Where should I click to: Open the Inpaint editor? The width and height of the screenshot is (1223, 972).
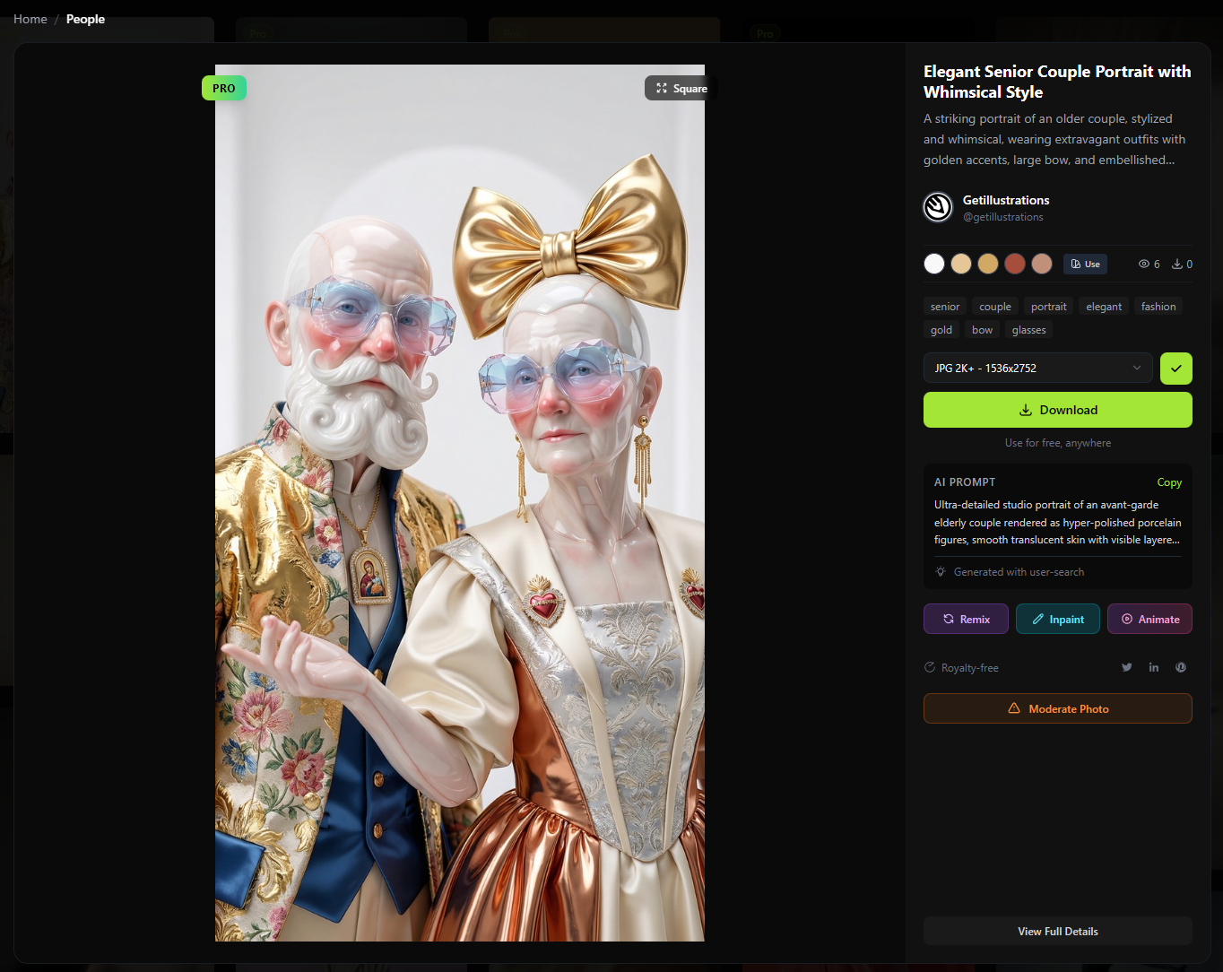tap(1057, 619)
